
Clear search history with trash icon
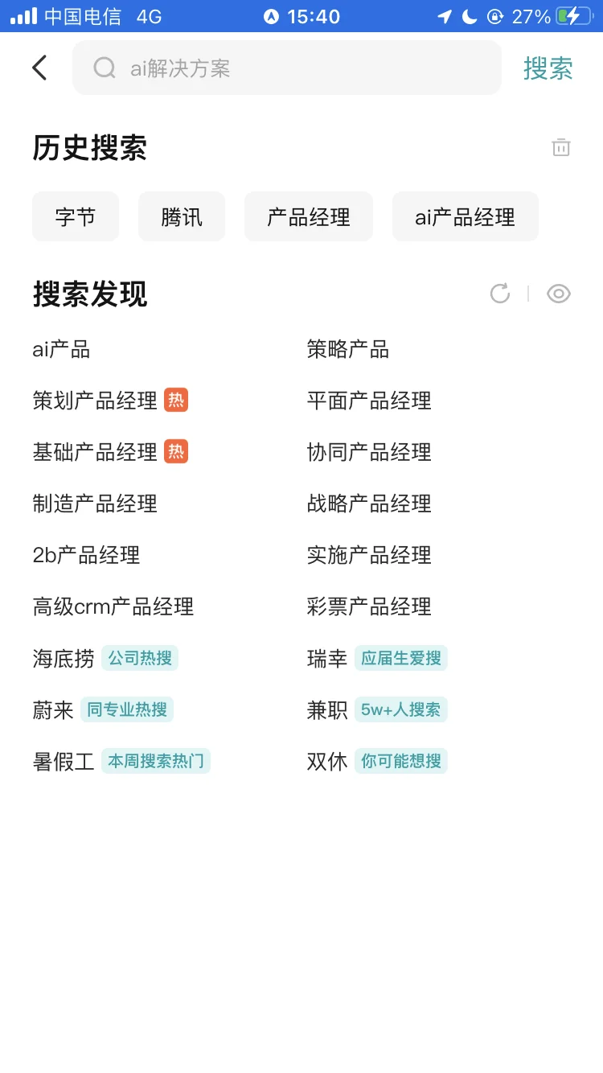click(x=561, y=147)
